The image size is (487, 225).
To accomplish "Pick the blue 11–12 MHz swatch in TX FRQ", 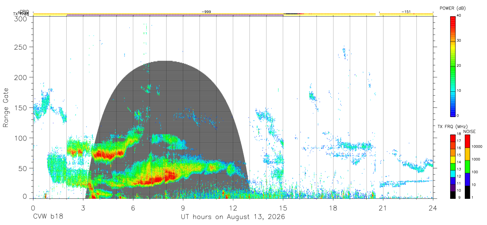I will [453, 181].
